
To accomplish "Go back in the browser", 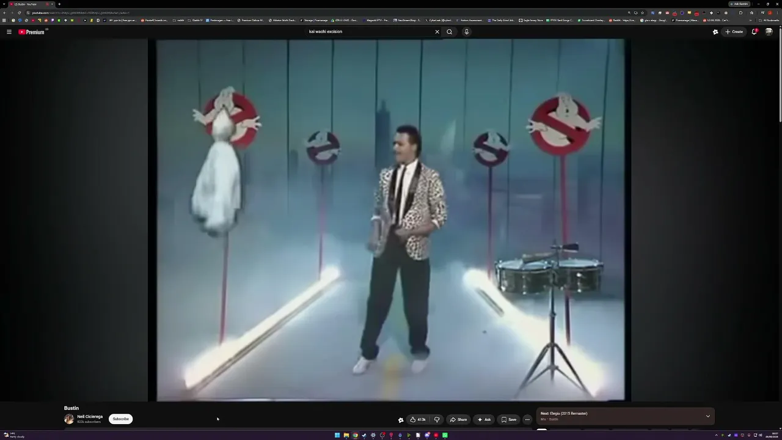I will coord(4,12).
